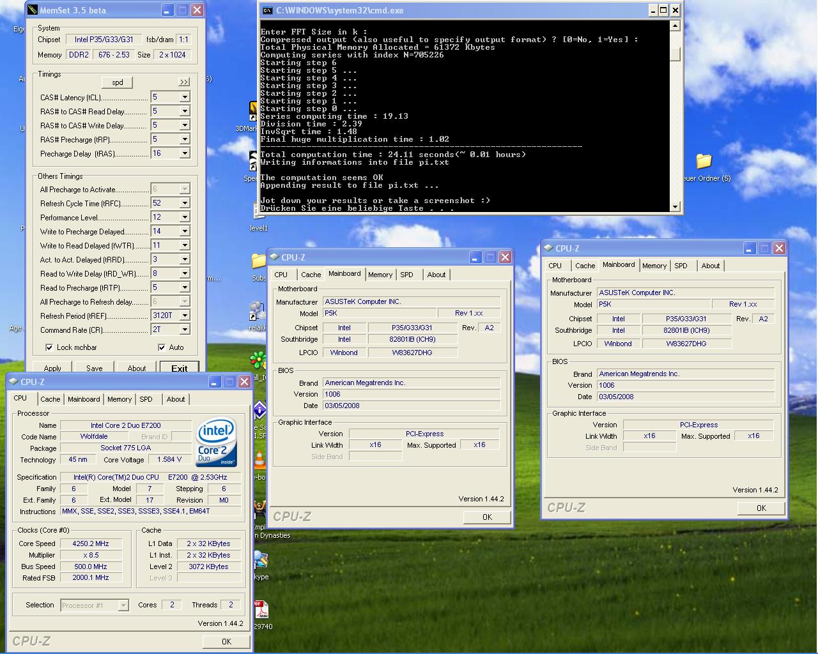Click the middle CPU-Z window title icon
Screen dimensions: 818x654
(x=275, y=257)
